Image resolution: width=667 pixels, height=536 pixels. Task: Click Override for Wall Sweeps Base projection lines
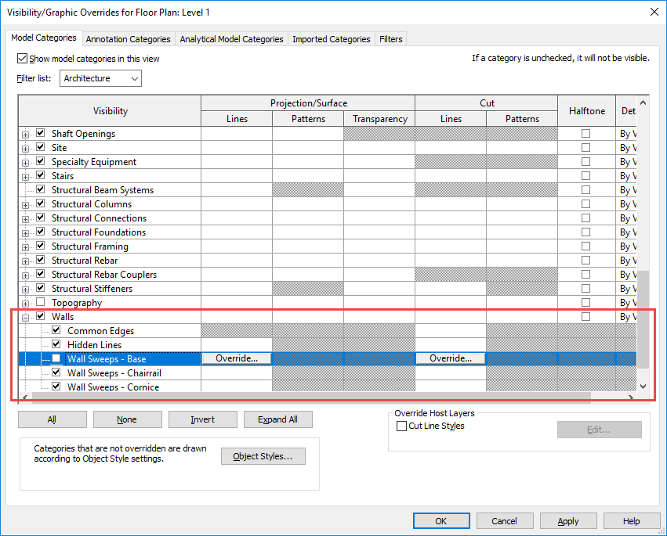pyautogui.click(x=237, y=358)
